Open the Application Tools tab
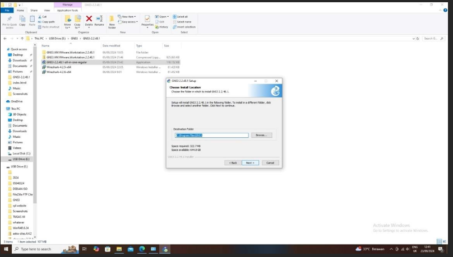 [x=67, y=11]
